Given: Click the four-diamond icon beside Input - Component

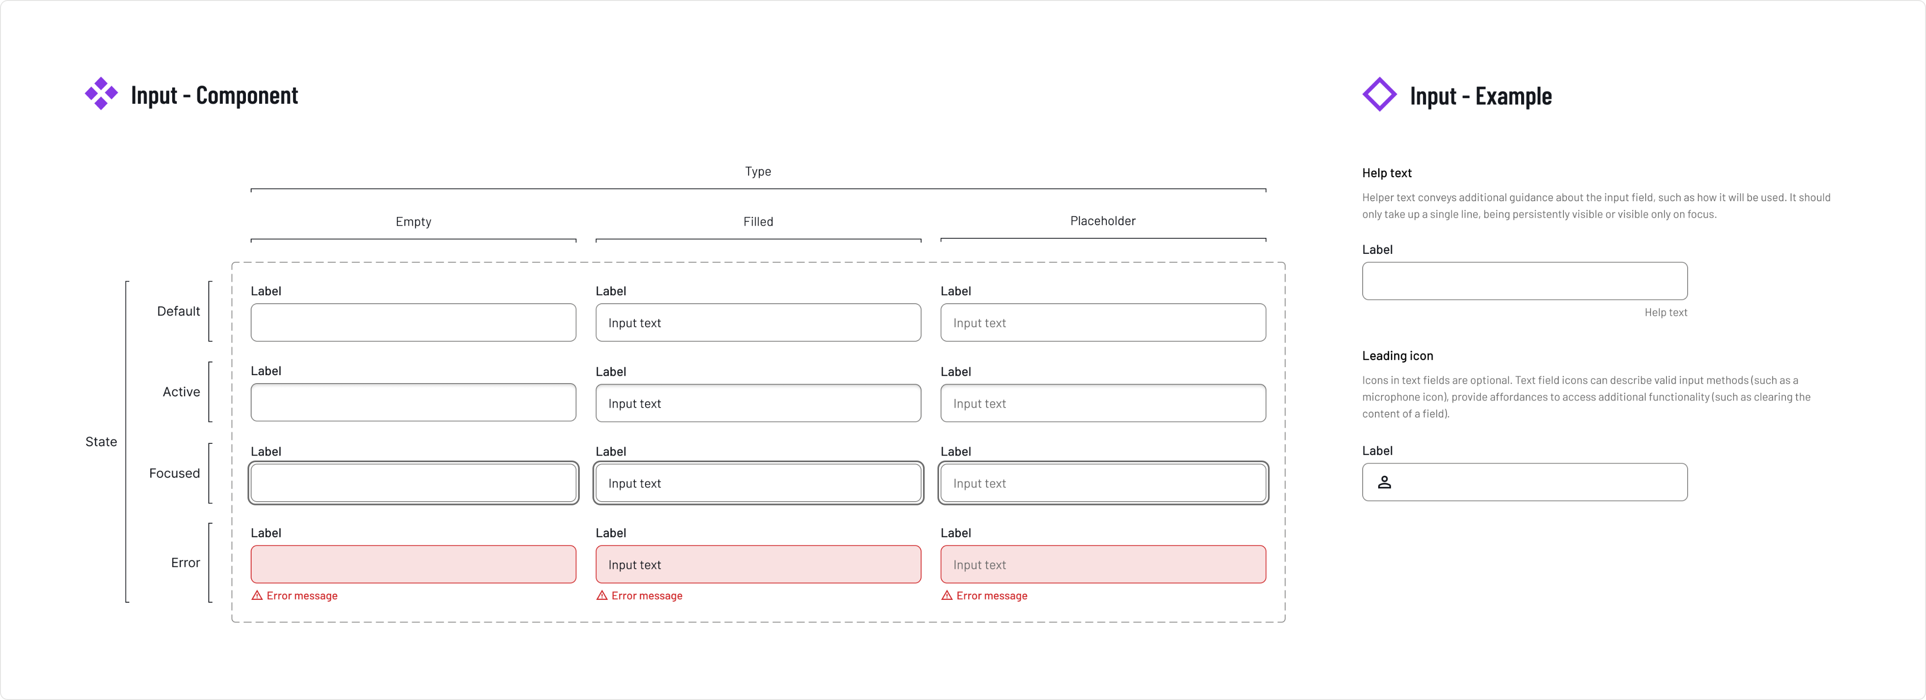Looking at the screenshot, I should [x=101, y=94].
